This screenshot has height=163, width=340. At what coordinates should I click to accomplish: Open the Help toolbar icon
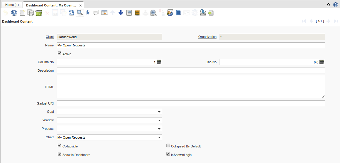point(14,13)
